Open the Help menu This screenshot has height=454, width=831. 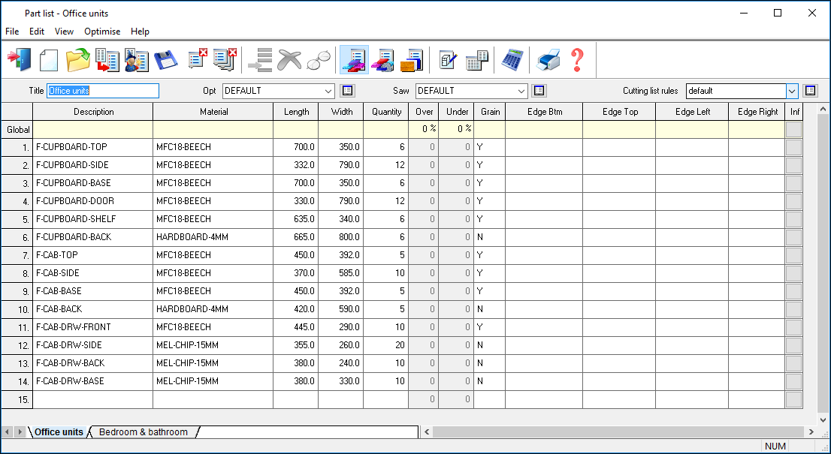pos(140,32)
